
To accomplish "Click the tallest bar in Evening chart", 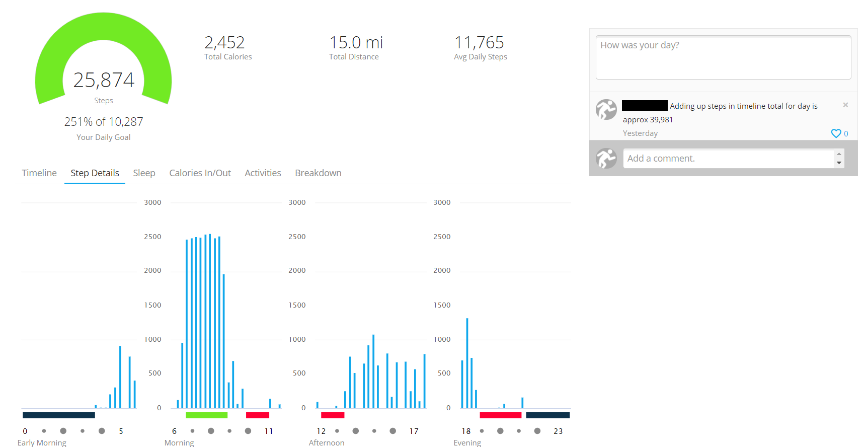I will (467, 362).
